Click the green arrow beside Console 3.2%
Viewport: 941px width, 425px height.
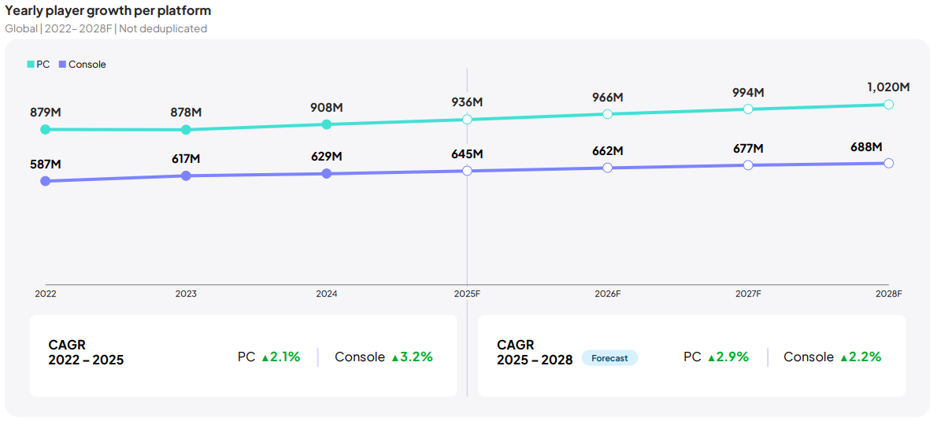click(395, 357)
